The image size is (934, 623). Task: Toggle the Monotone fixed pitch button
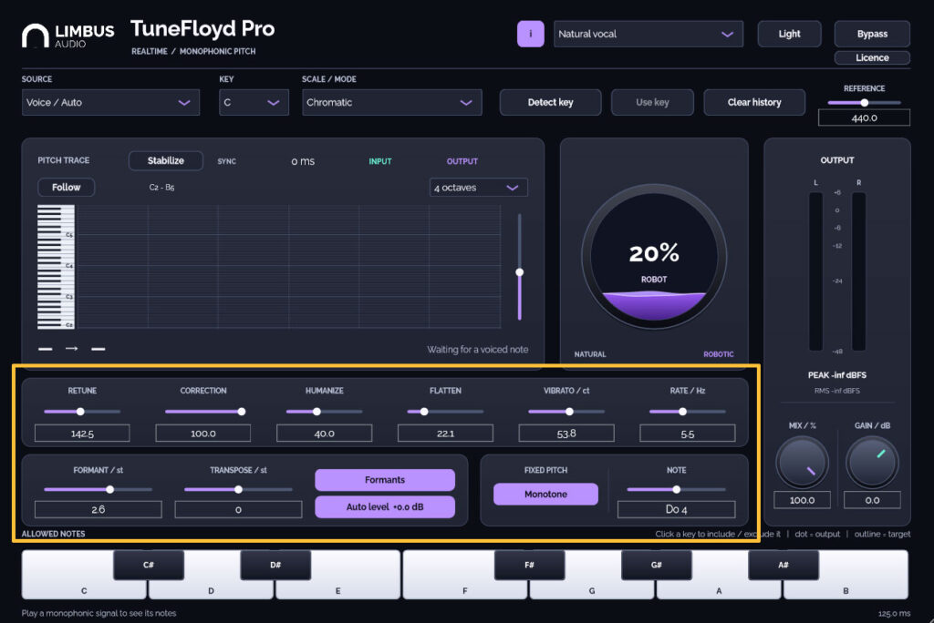pyautogui.click(x=545, y=494)
